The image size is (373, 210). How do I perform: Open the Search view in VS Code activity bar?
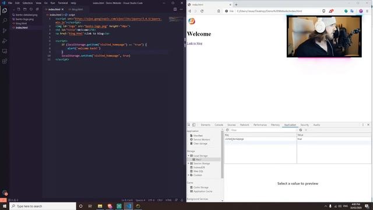click(x=5, y=20)
